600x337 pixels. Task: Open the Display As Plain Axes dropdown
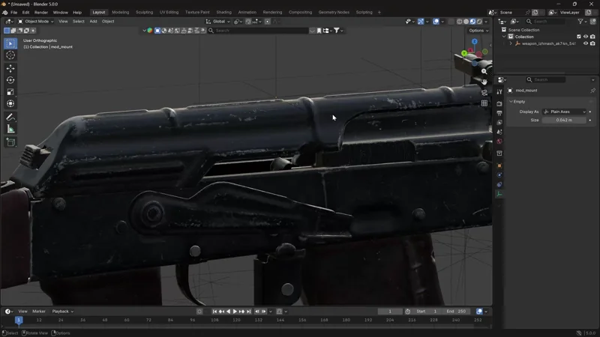click(564, 112)
